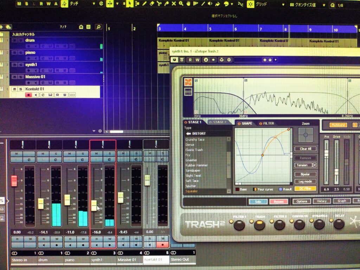Mute the drum mixer channel
360x270 pixels.
point(43,154)
